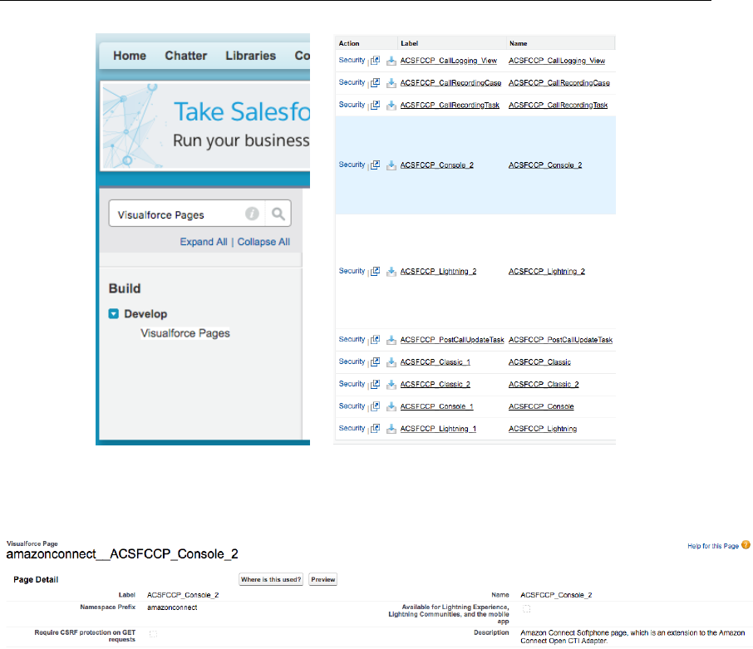This screenshot has width=753, height=649.
Task: Click Security link for ACSFCCP_Lightning_2
Action: click(x=352, y=271)
